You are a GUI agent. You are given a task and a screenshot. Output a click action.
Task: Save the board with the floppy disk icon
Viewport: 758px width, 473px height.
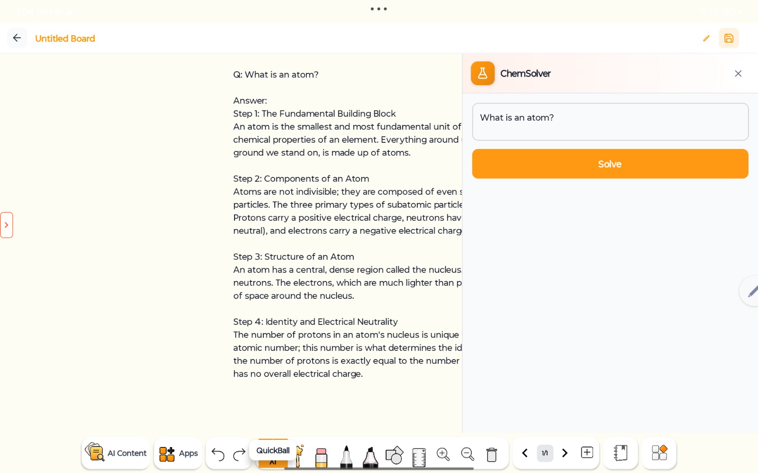click(729, 38)
